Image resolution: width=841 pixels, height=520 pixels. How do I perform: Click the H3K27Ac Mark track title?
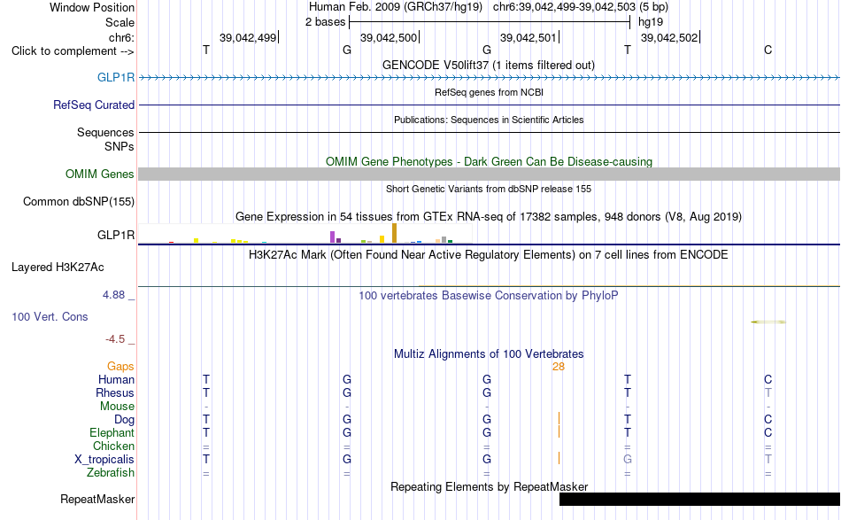488,254
